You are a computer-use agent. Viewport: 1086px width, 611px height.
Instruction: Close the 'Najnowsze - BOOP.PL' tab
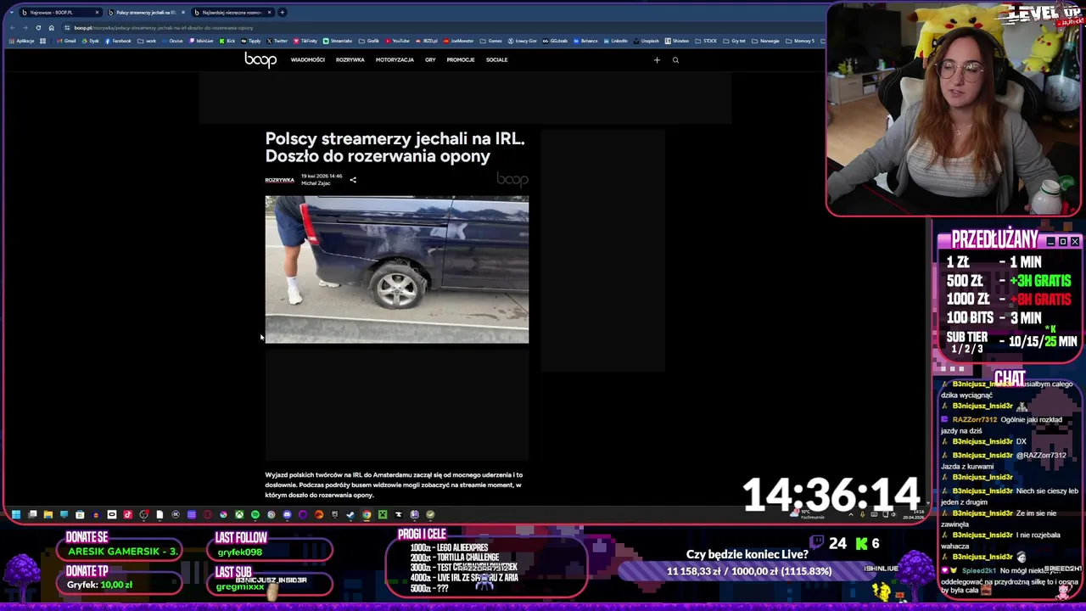[x=97, y=12]
